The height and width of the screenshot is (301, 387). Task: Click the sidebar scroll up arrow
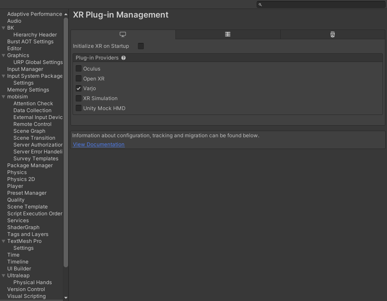click(x=66, y=14)
